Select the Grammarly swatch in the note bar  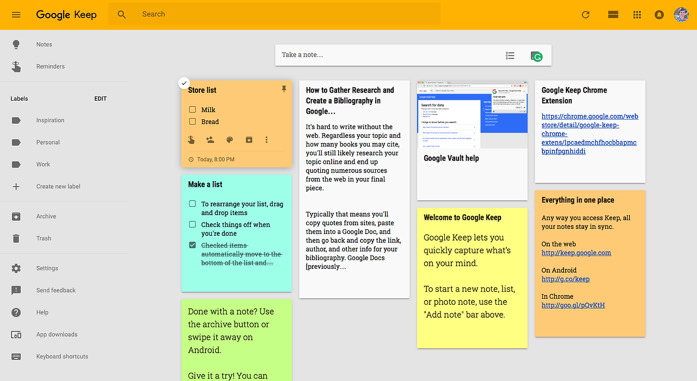536,56
